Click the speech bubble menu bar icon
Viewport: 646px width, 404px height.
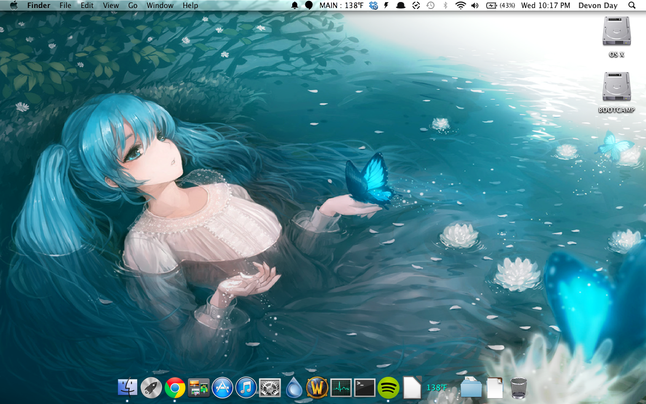(x=309, y=6)
